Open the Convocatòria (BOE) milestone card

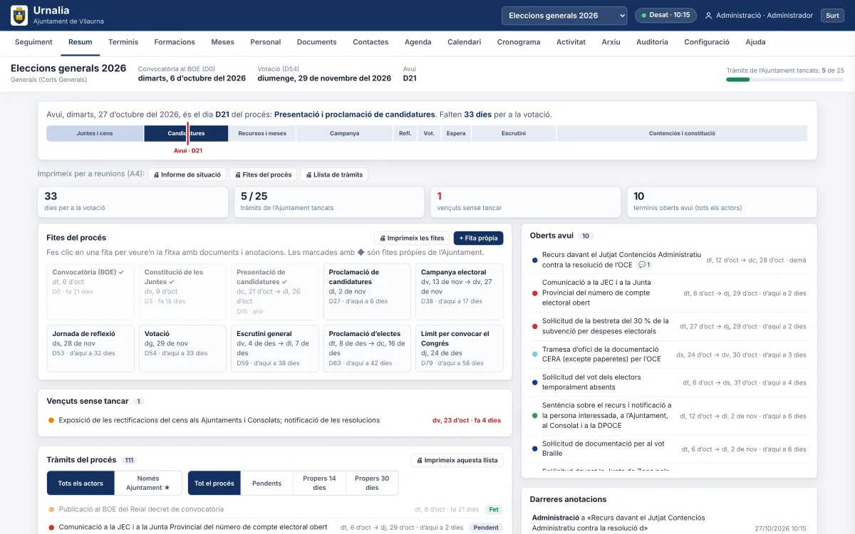coord(90,292)
